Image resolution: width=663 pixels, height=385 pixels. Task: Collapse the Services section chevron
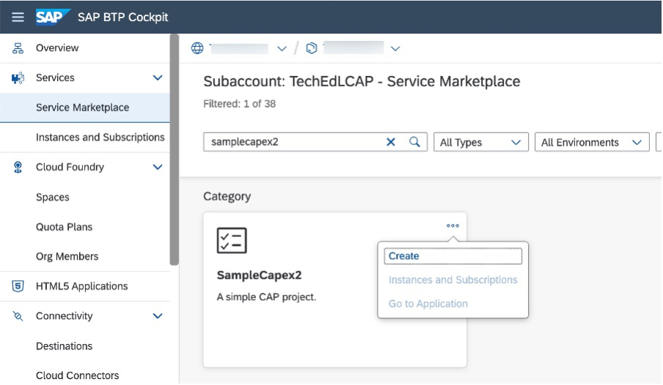[158, 78]
